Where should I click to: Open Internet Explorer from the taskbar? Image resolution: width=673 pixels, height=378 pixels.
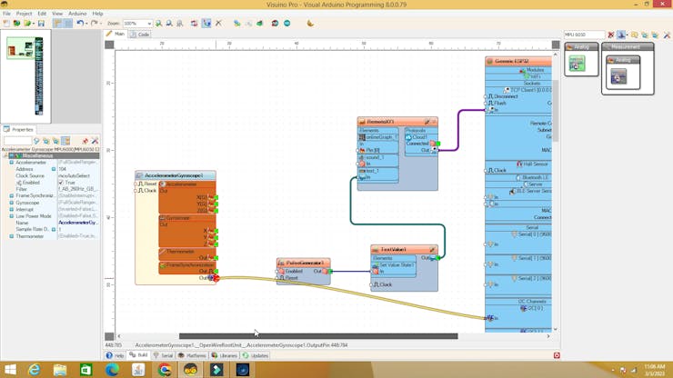coord(34,370)
